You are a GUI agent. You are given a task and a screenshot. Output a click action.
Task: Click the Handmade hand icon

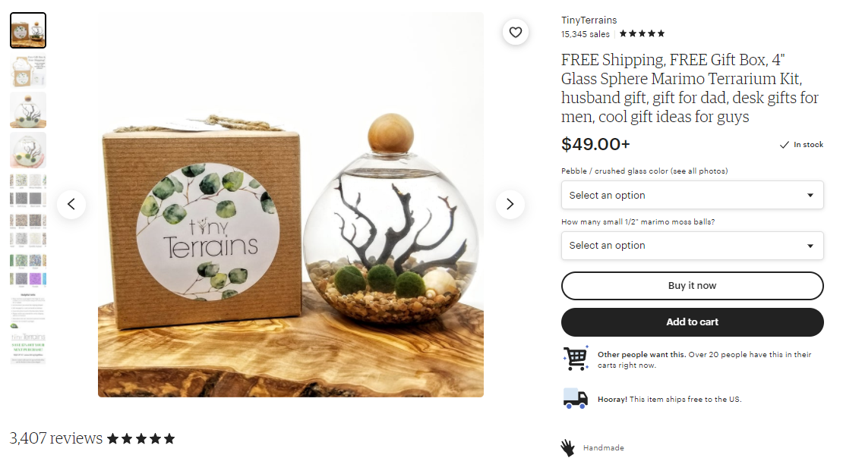coord(568,447)
